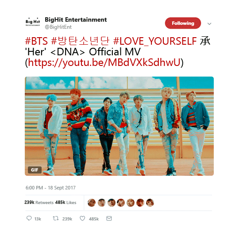Click the @BigHitEnt handle
Image resolution: width=239 pixels, height=239 pixels.
pyautogui.click(x=58, y=27)
